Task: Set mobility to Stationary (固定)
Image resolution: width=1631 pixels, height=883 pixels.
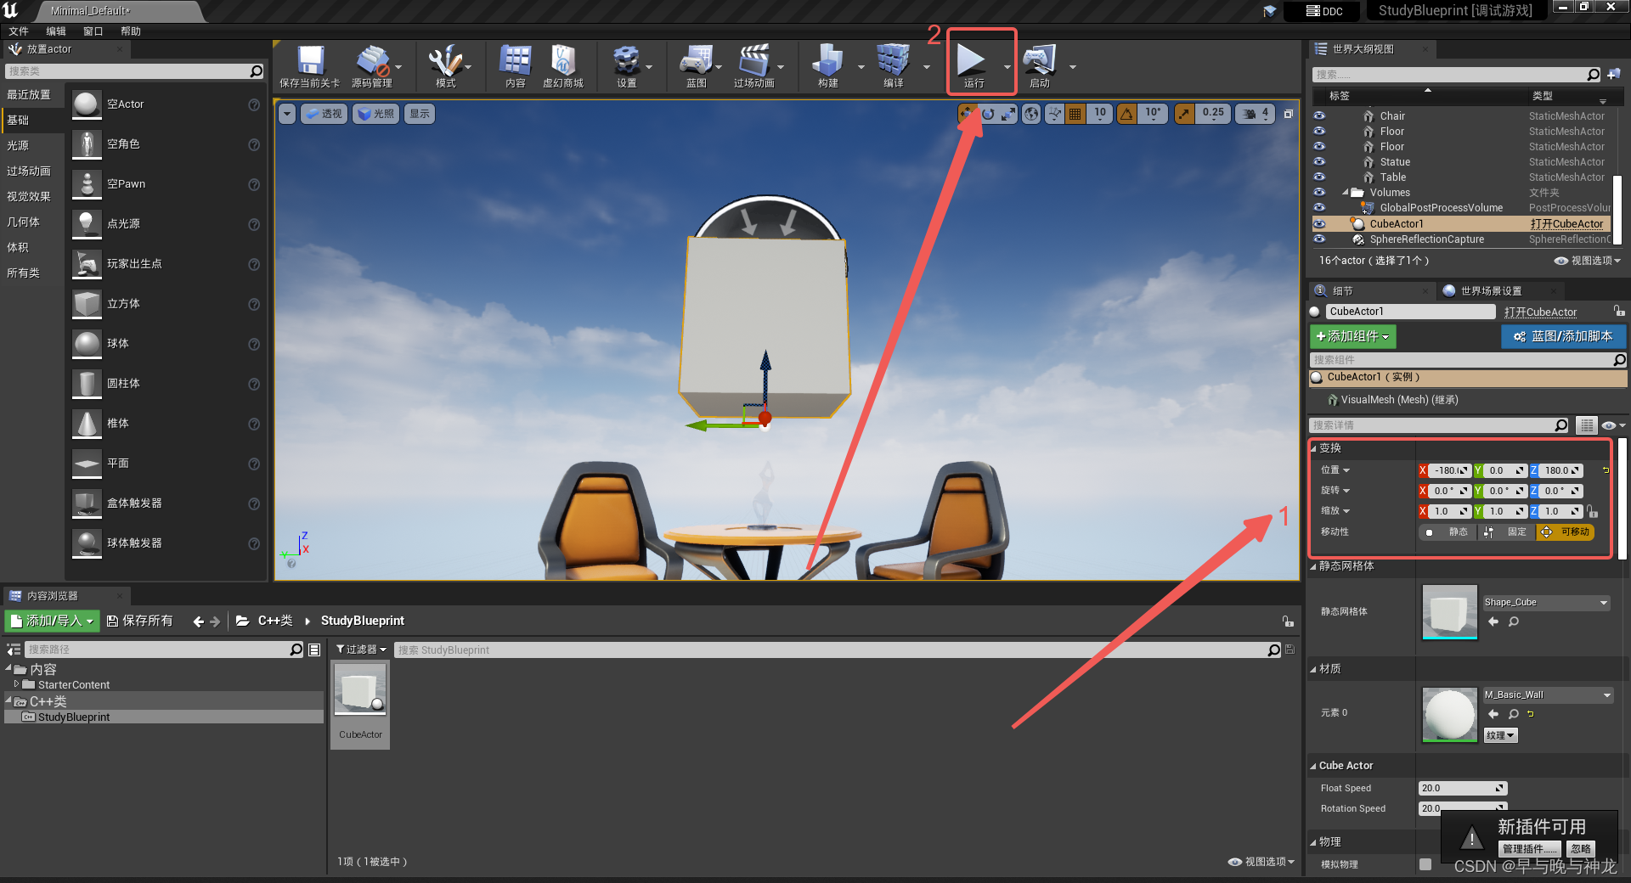Action: click(1507, 532)
